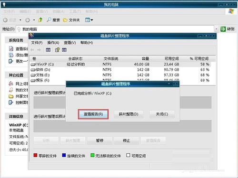Open 帮助(H) menu in defragmenter window
Screen dimensions: 238x178
[x=87, y=43]
